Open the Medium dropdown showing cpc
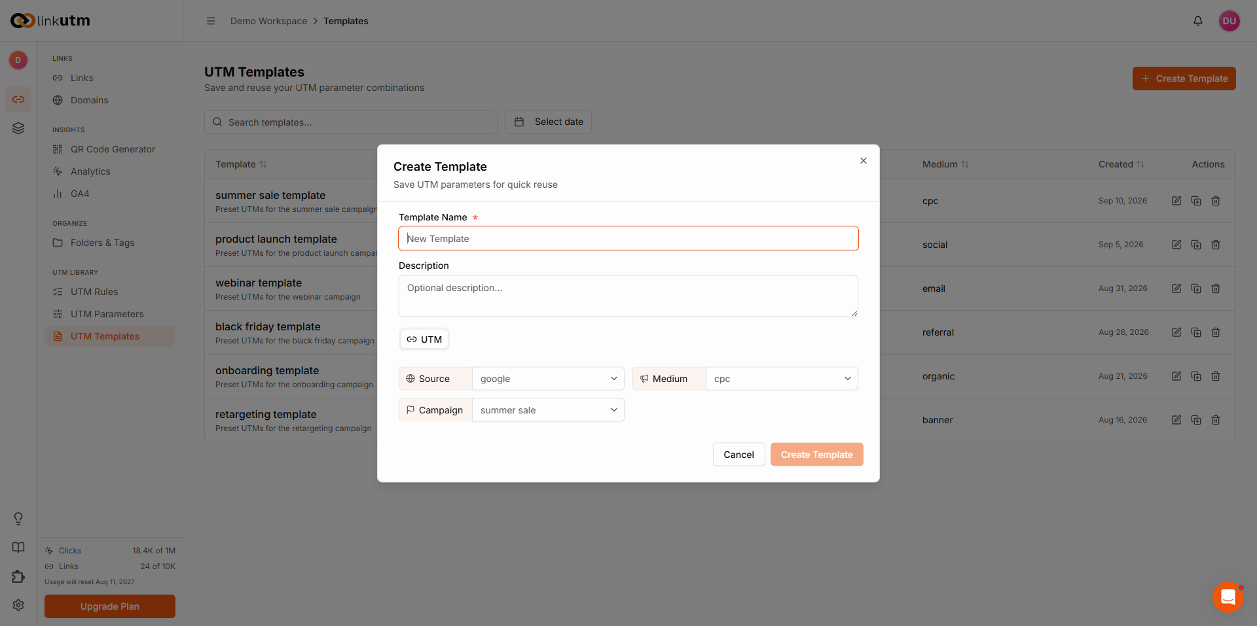This screenshot has width=1257, height=626. [x=782, y=379]
